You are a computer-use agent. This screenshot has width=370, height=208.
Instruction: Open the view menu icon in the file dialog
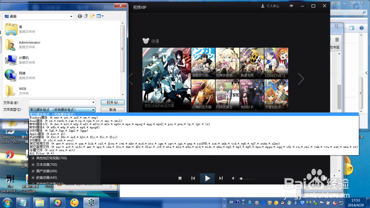pyautogui.click(x=100, y=16)
